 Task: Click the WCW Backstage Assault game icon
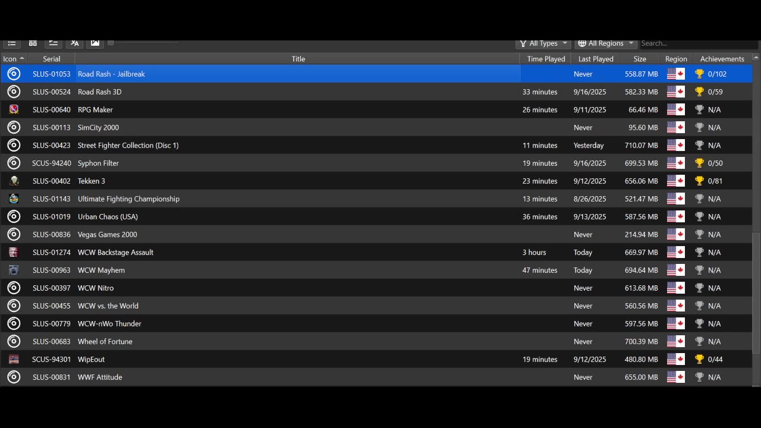14,252
